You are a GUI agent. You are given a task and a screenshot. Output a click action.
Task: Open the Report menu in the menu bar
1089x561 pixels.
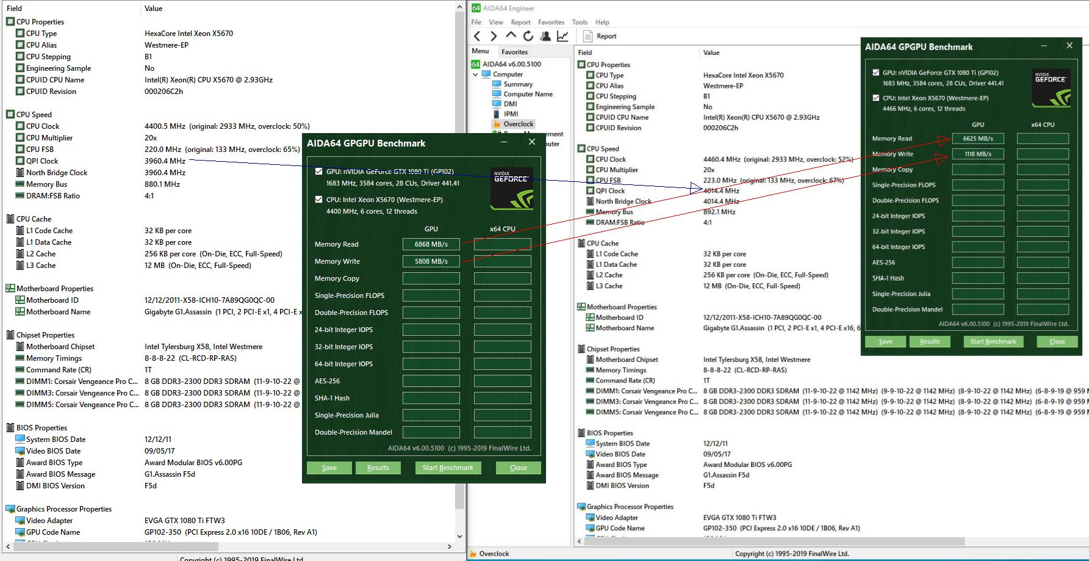pos(520,22)
